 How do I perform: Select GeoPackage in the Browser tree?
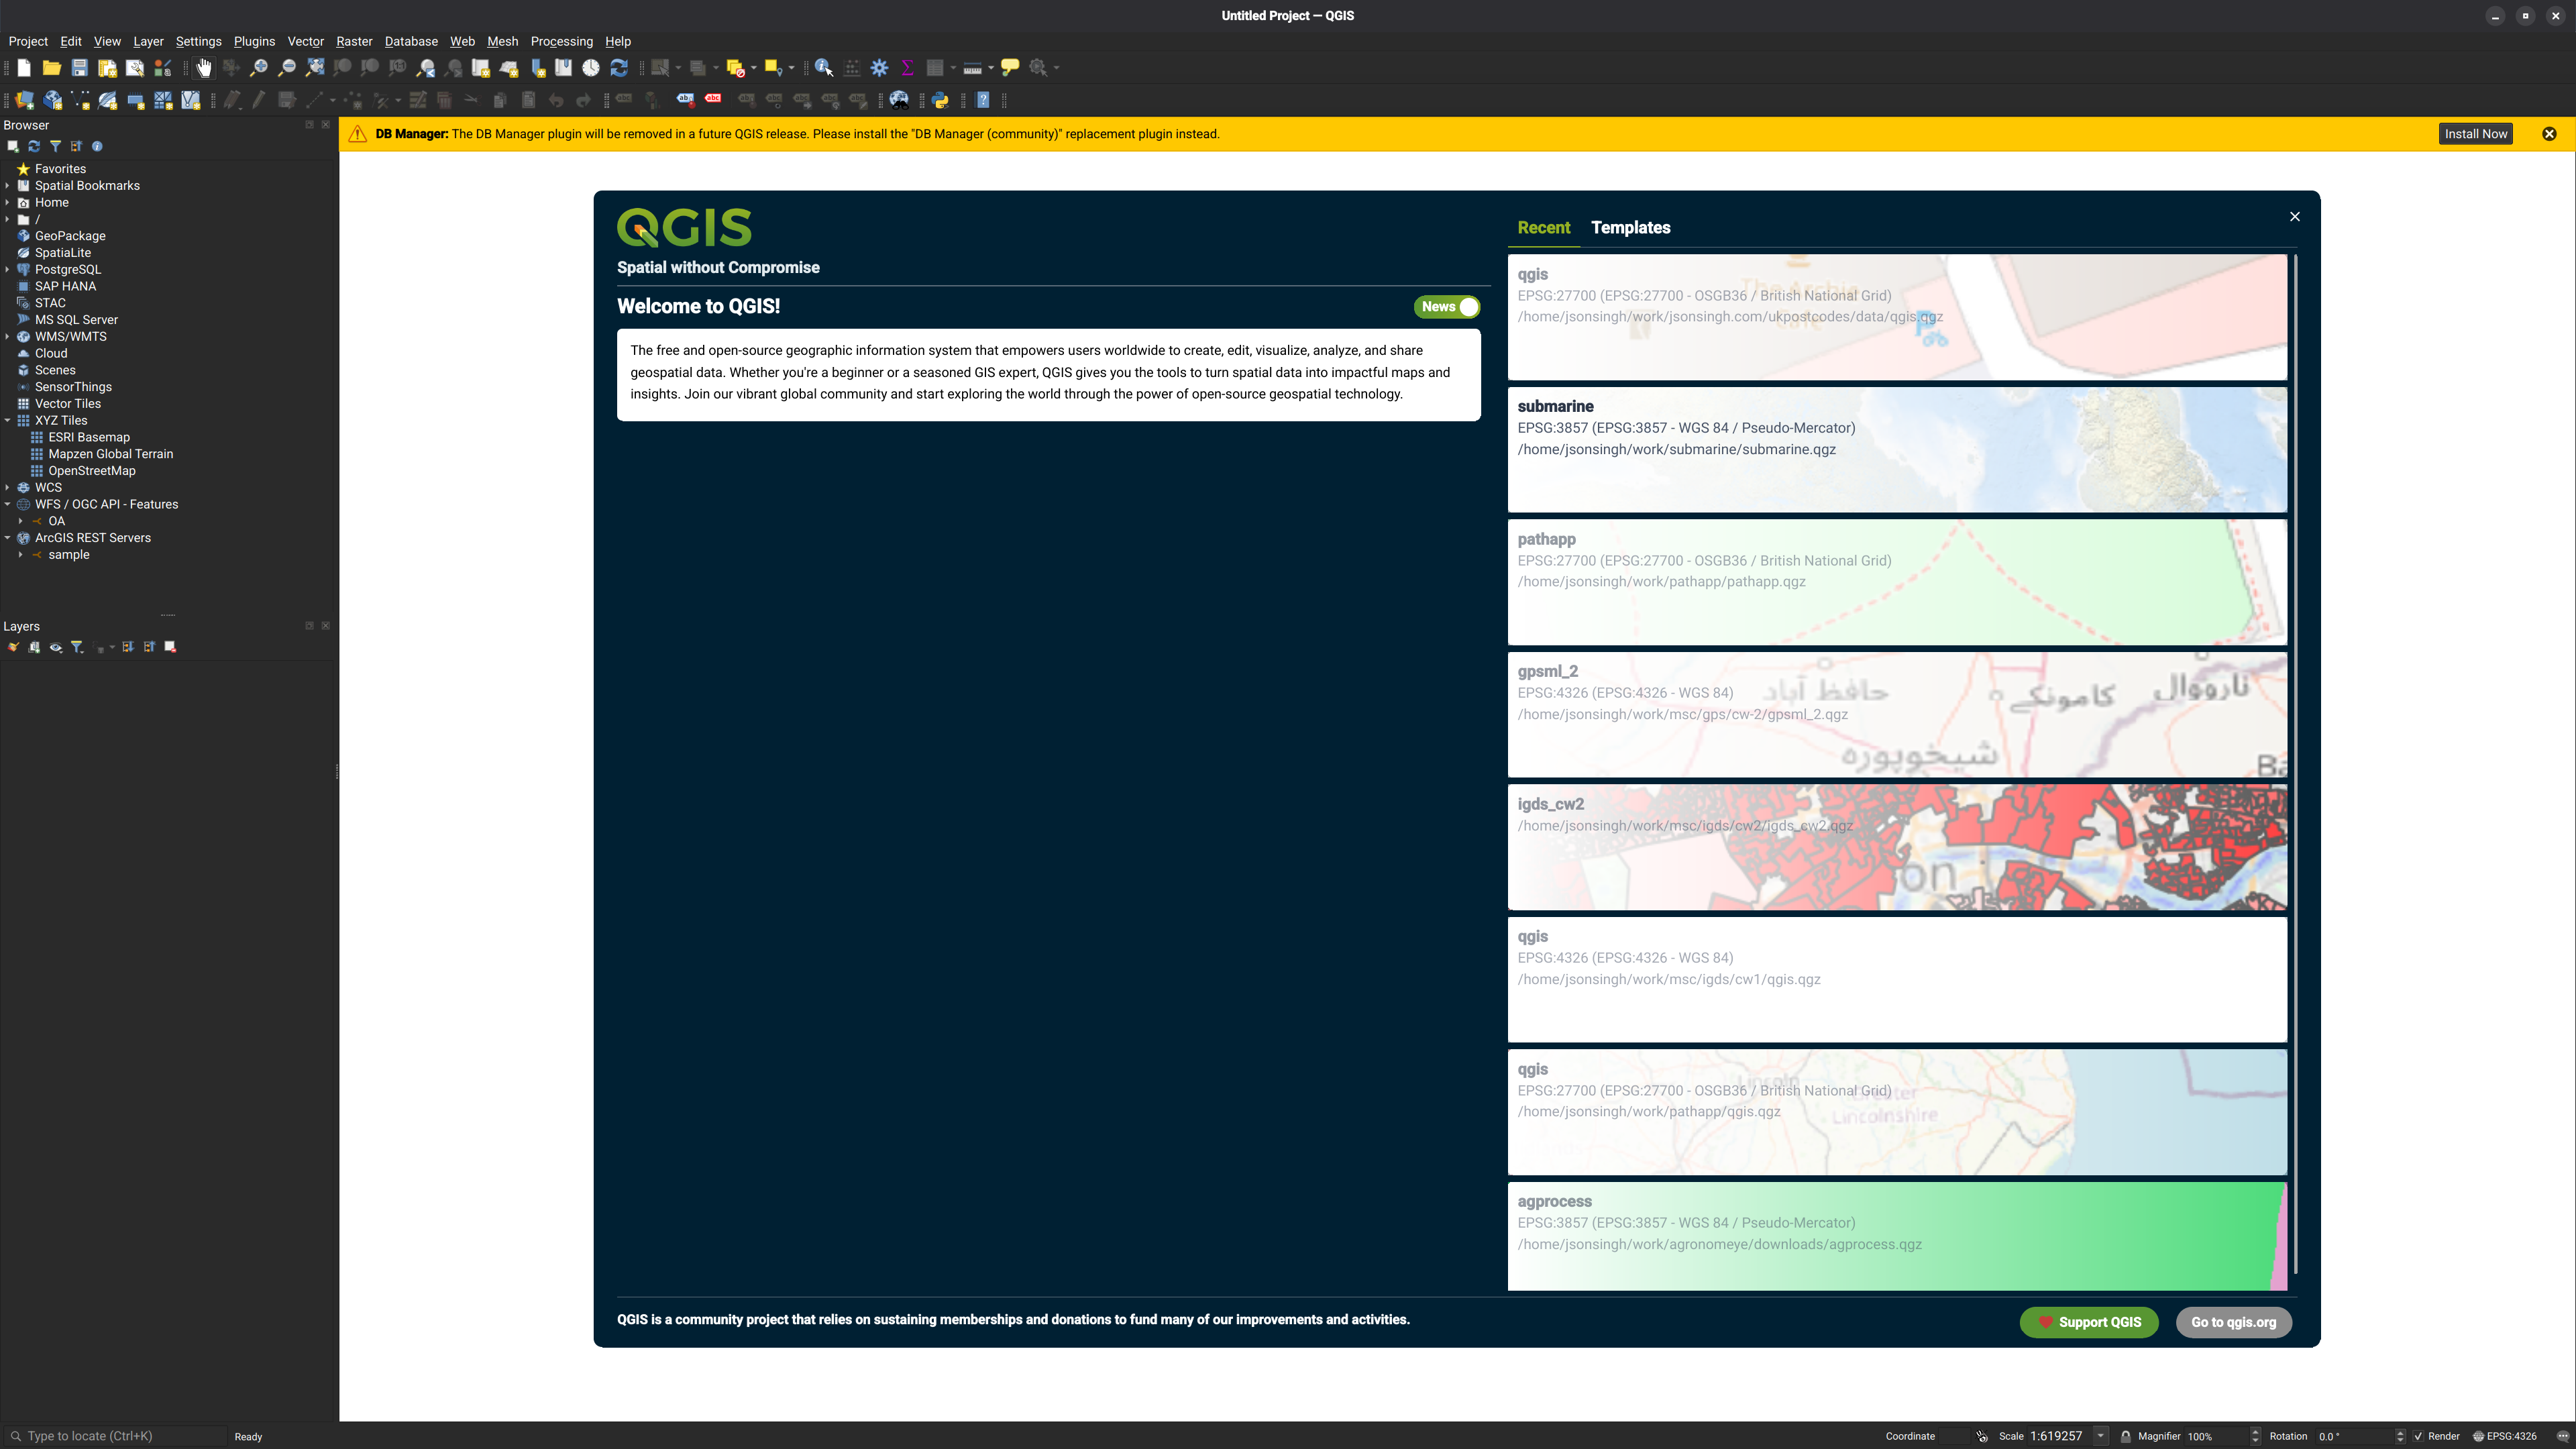coord(70,236)
